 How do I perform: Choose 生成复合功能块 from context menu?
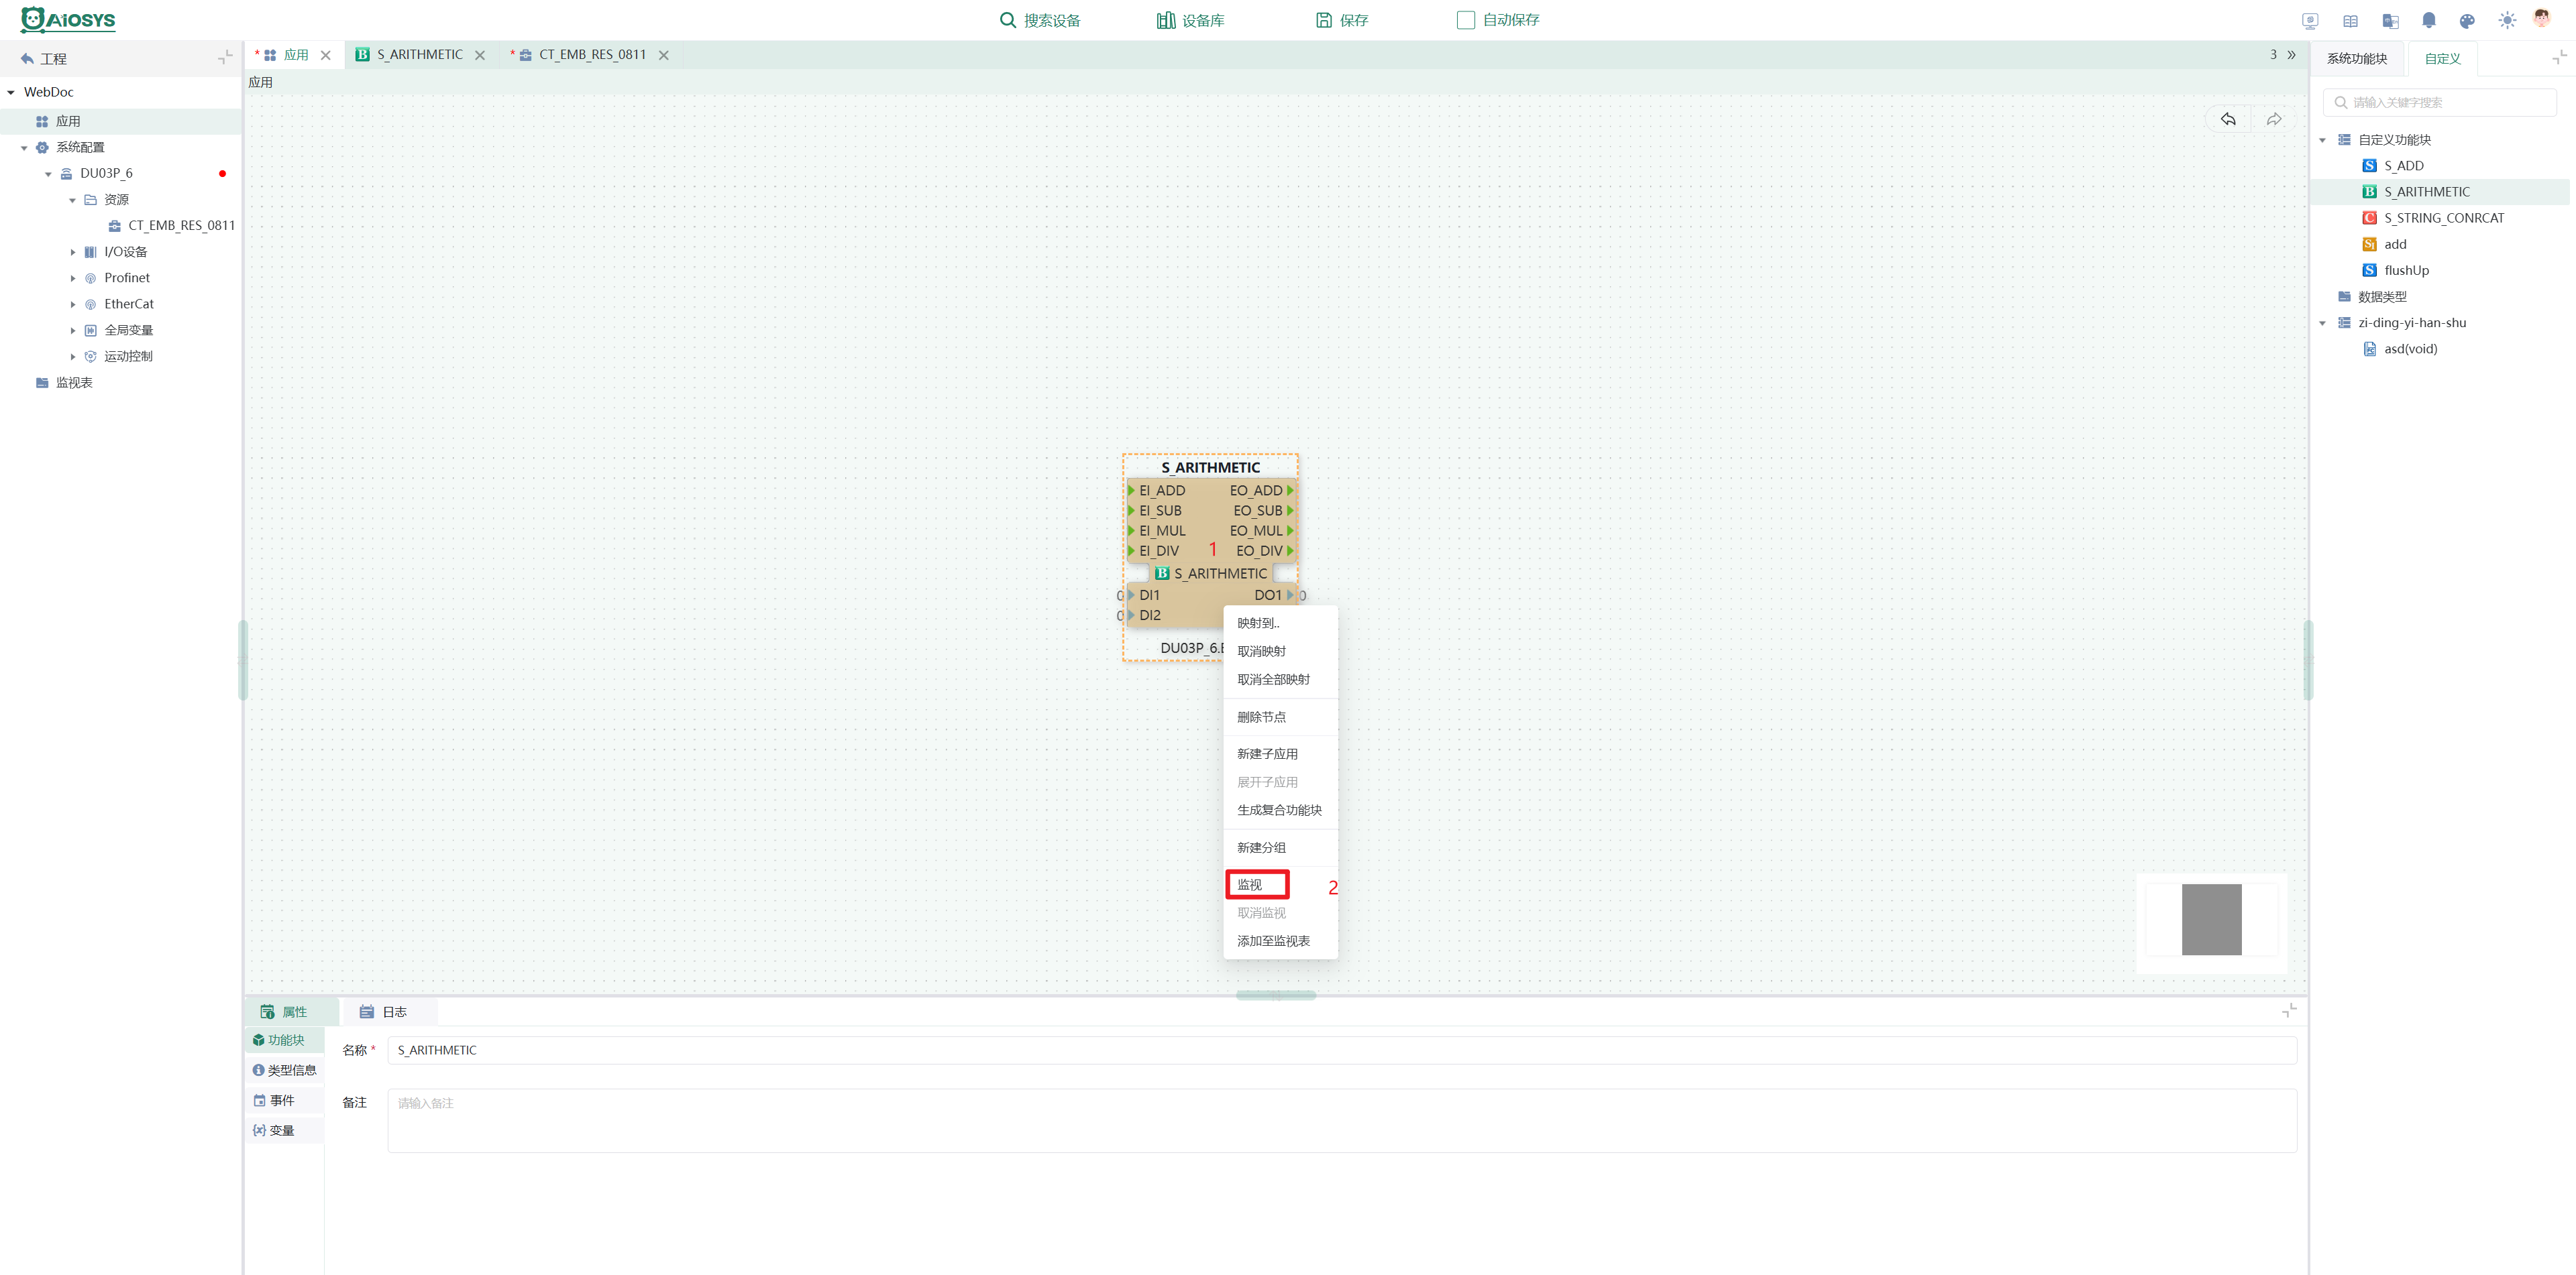[1280, 809]
